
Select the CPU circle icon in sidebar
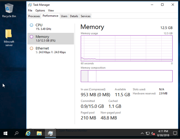[31, 25]
